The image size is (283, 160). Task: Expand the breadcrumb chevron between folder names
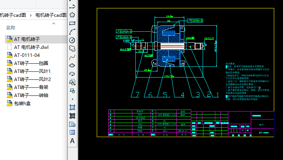pos(31,15)
